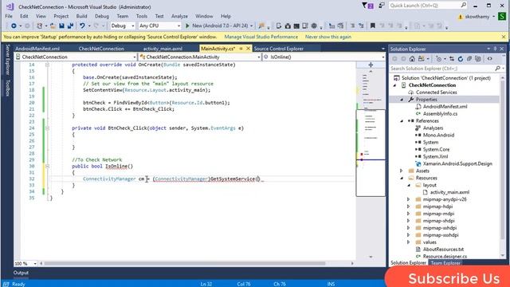Click the Home icon in Solution Explorer
The width and height of the screenshot is (510, 287).
pyautogui.click(x=412, y=59)
